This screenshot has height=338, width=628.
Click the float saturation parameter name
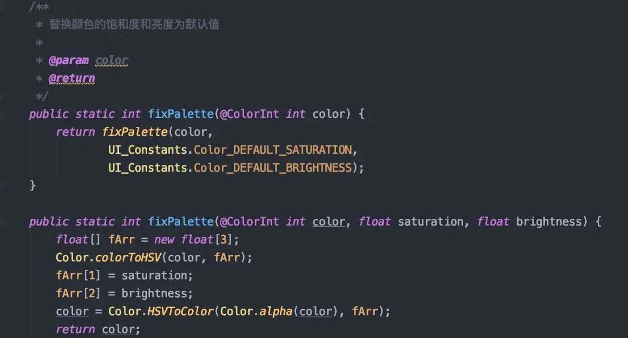point(431,222)
